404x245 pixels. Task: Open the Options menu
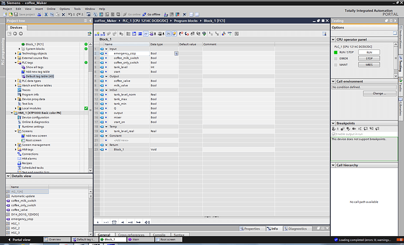coord(64,9)
